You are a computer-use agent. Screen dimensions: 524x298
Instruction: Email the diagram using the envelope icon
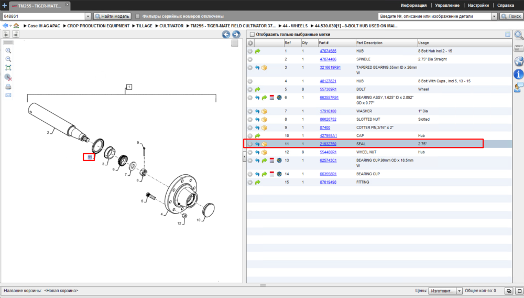(x=8, y=95)
